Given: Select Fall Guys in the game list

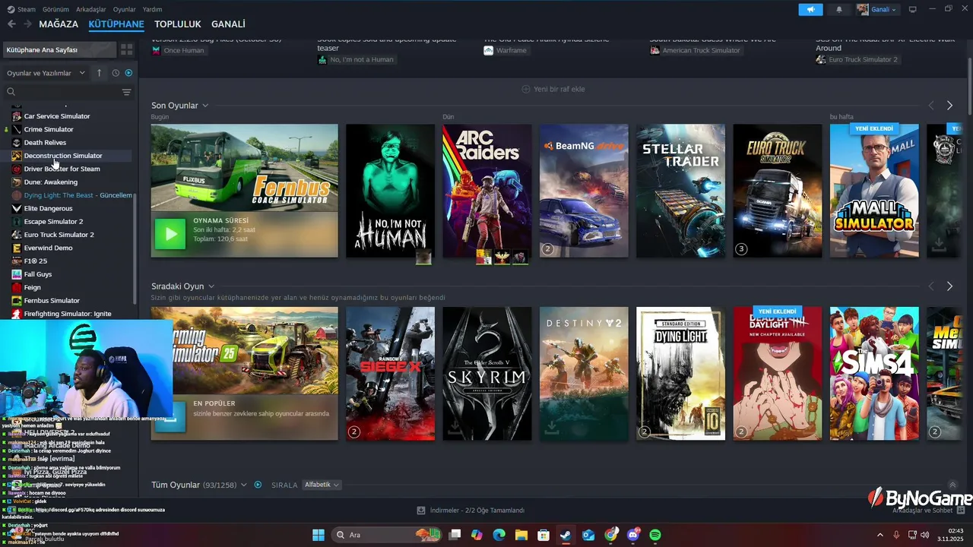Looking at the screenshot, I should tap(38, 274).
